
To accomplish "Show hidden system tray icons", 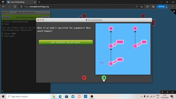I will point(142,97).
